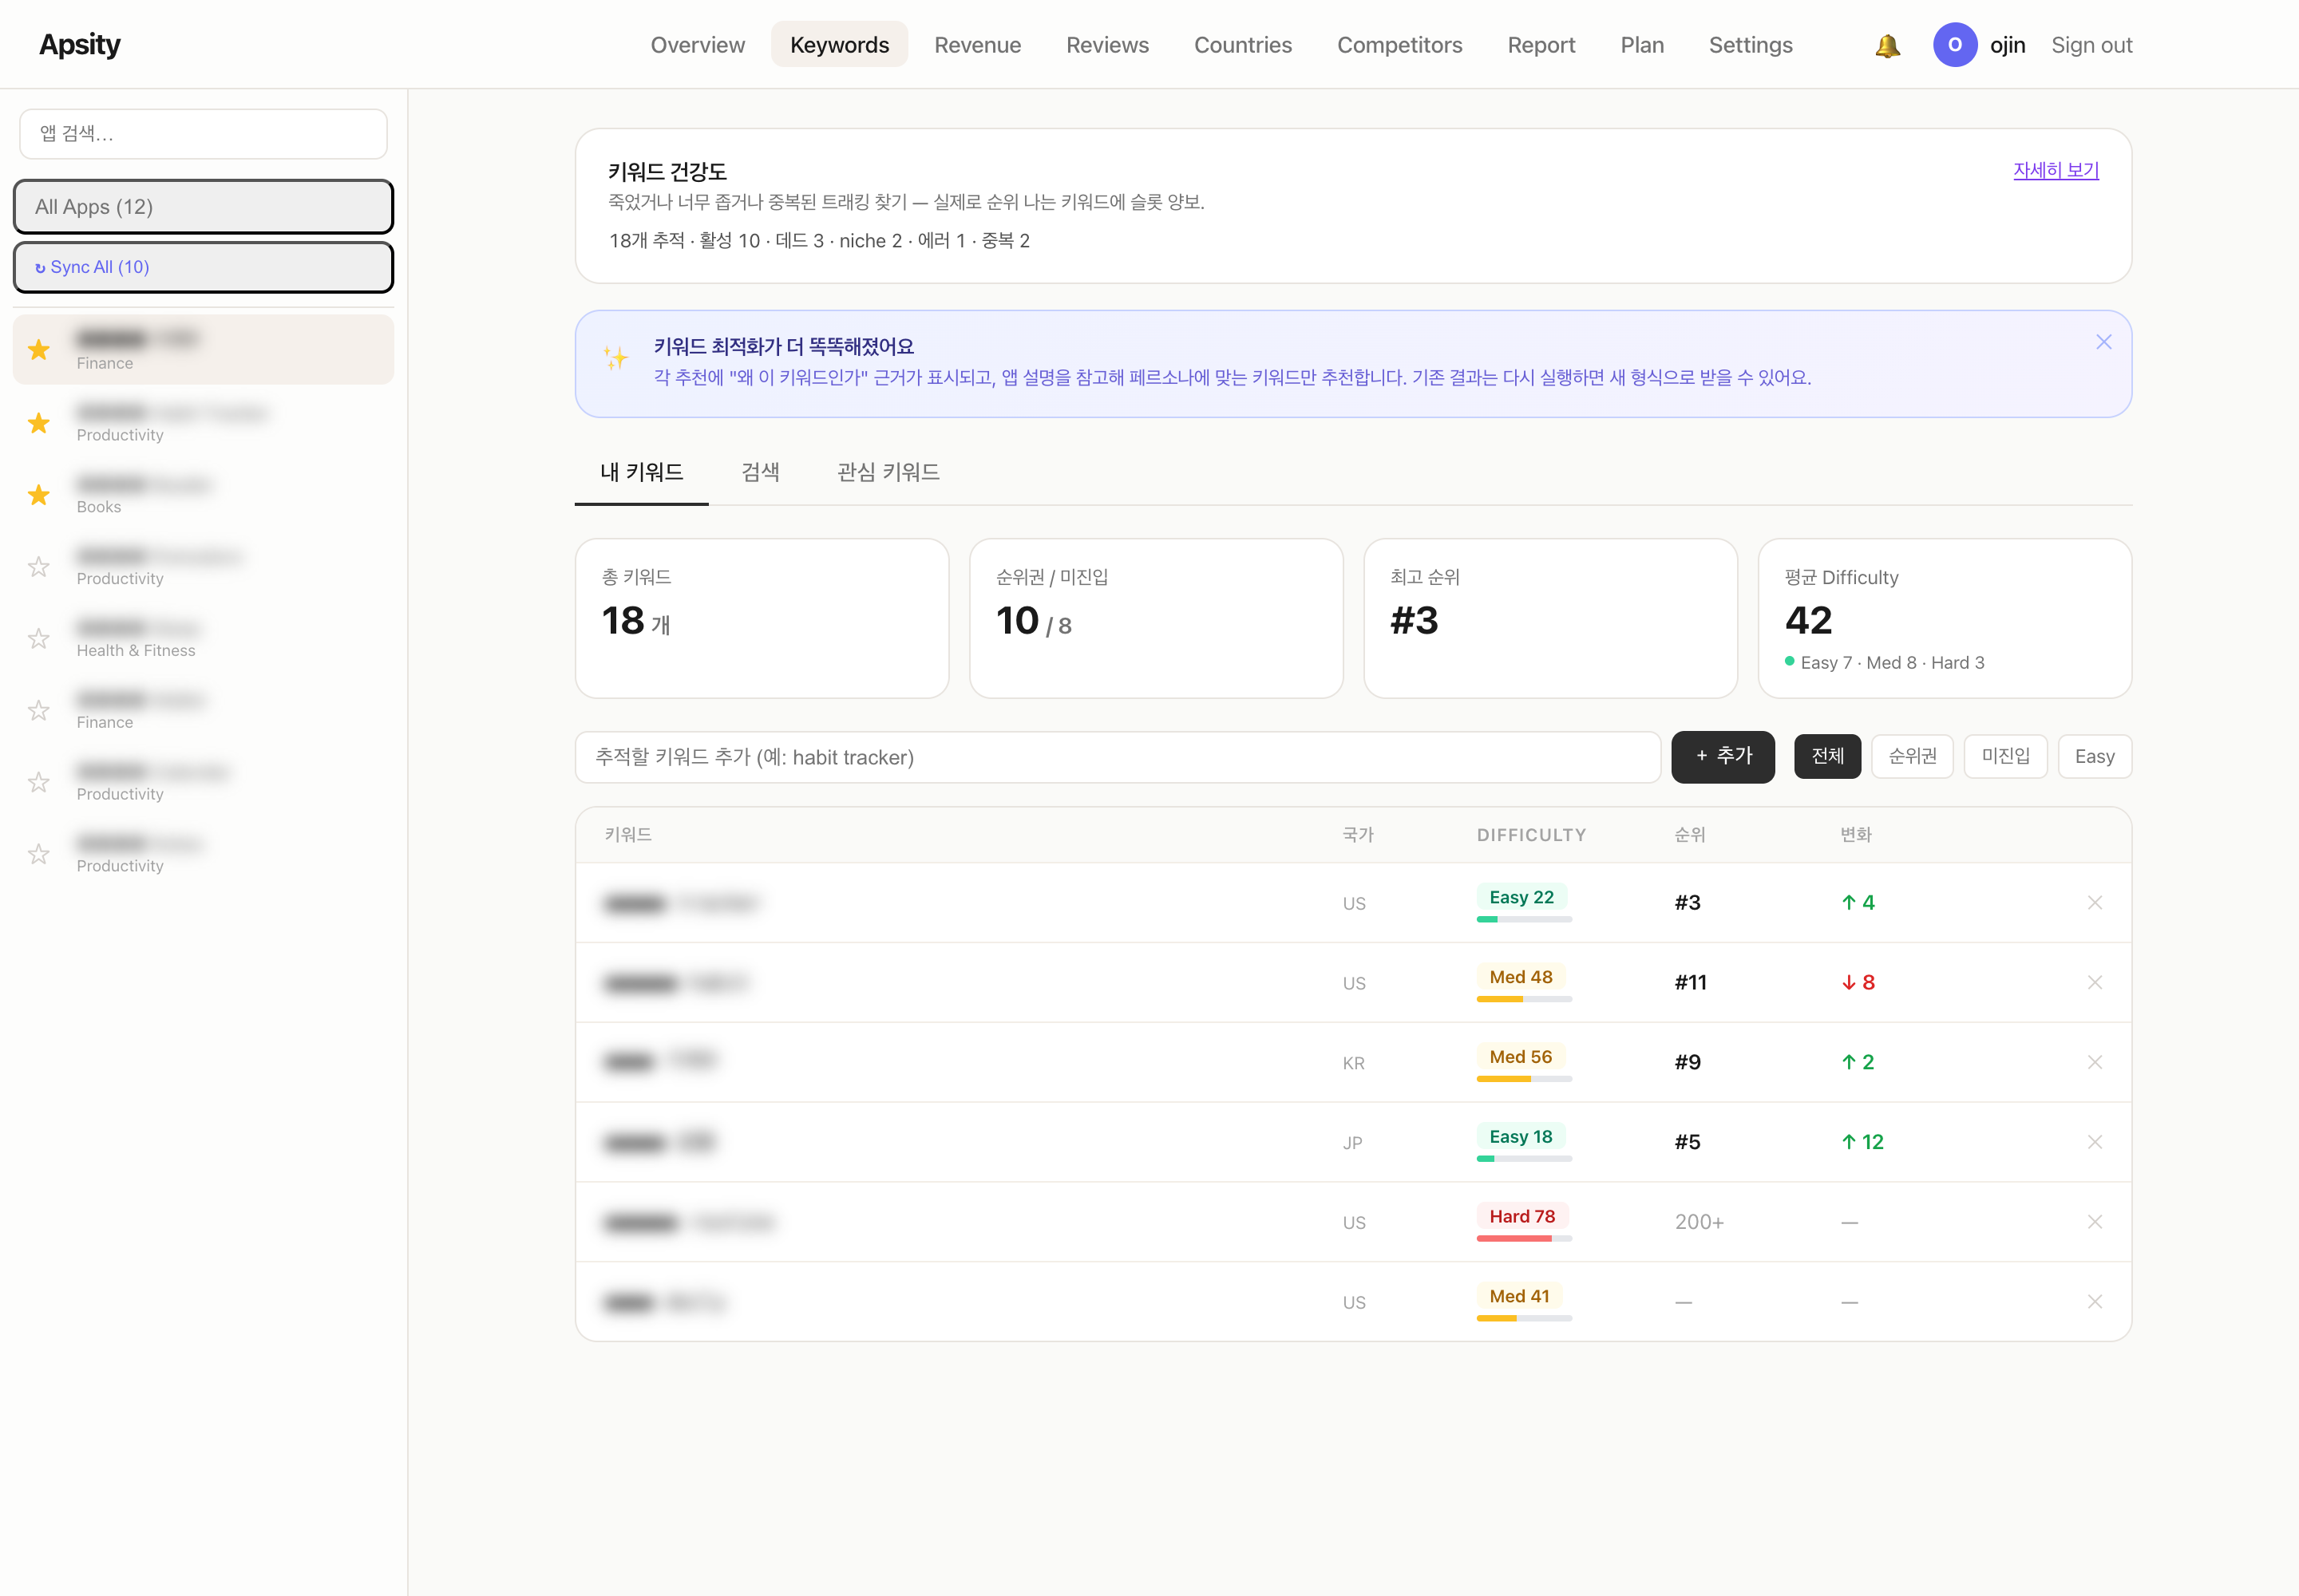This screenshot has width=2299, height=1596.
Task: Open the 자세히 보기 link
Action: coord(2055,170)
